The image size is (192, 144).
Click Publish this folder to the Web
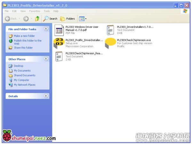(28, 42)
